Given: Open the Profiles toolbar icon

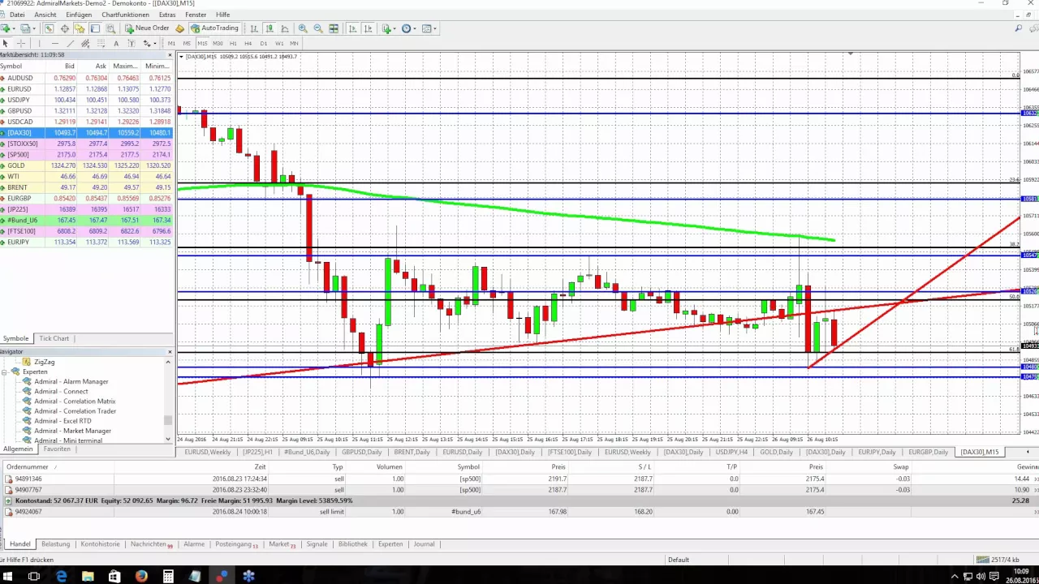Looking at the screenshot, I should [x=25, y=28].
